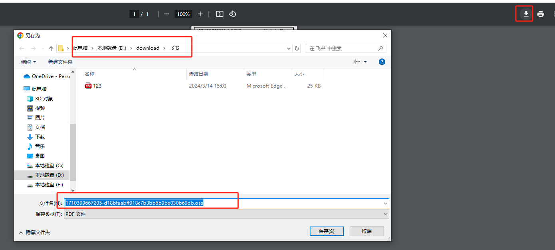Click the 取消 button

coord(366,231)
